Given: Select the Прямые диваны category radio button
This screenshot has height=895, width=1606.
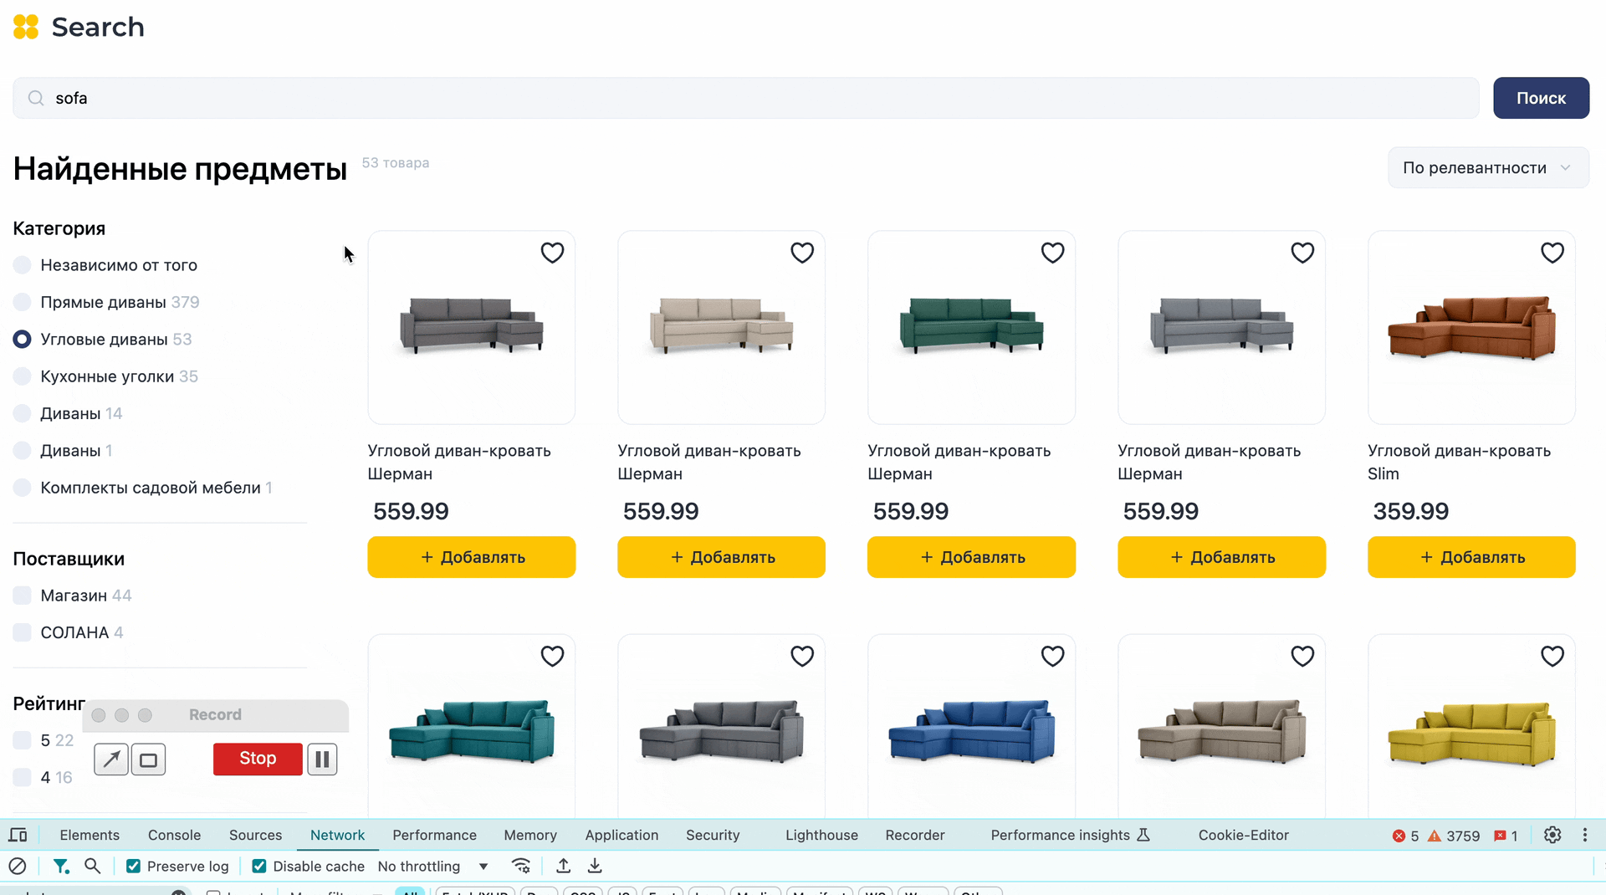Looking at the screenshot, I should (x=23, y=302).
